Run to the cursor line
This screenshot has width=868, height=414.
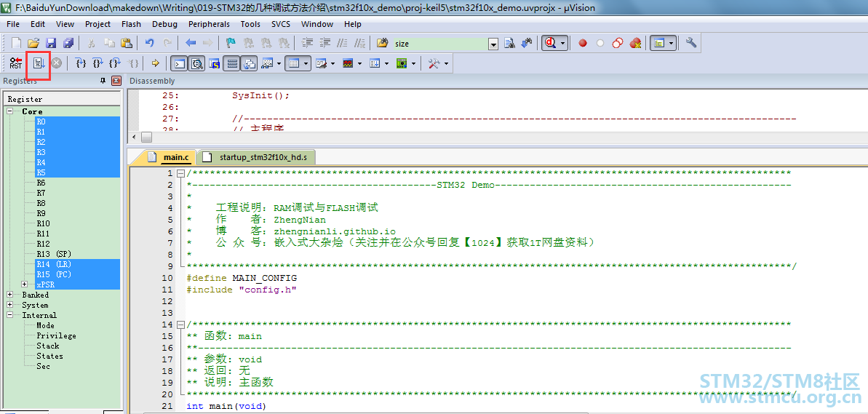tap(133, 63)
